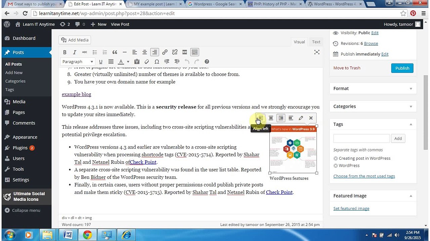Collapse the Tags panel
Image resolution: width=430 pixels, height=241 pixels.
click(411, 124)
